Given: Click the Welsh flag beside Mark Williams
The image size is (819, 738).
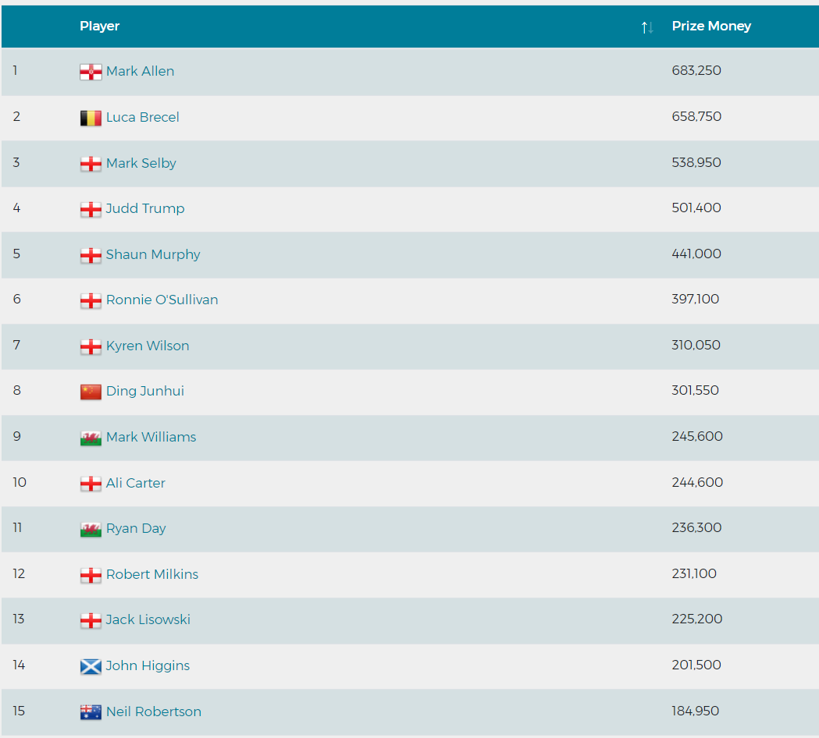Looking at the screenshot, I should 91,438.
